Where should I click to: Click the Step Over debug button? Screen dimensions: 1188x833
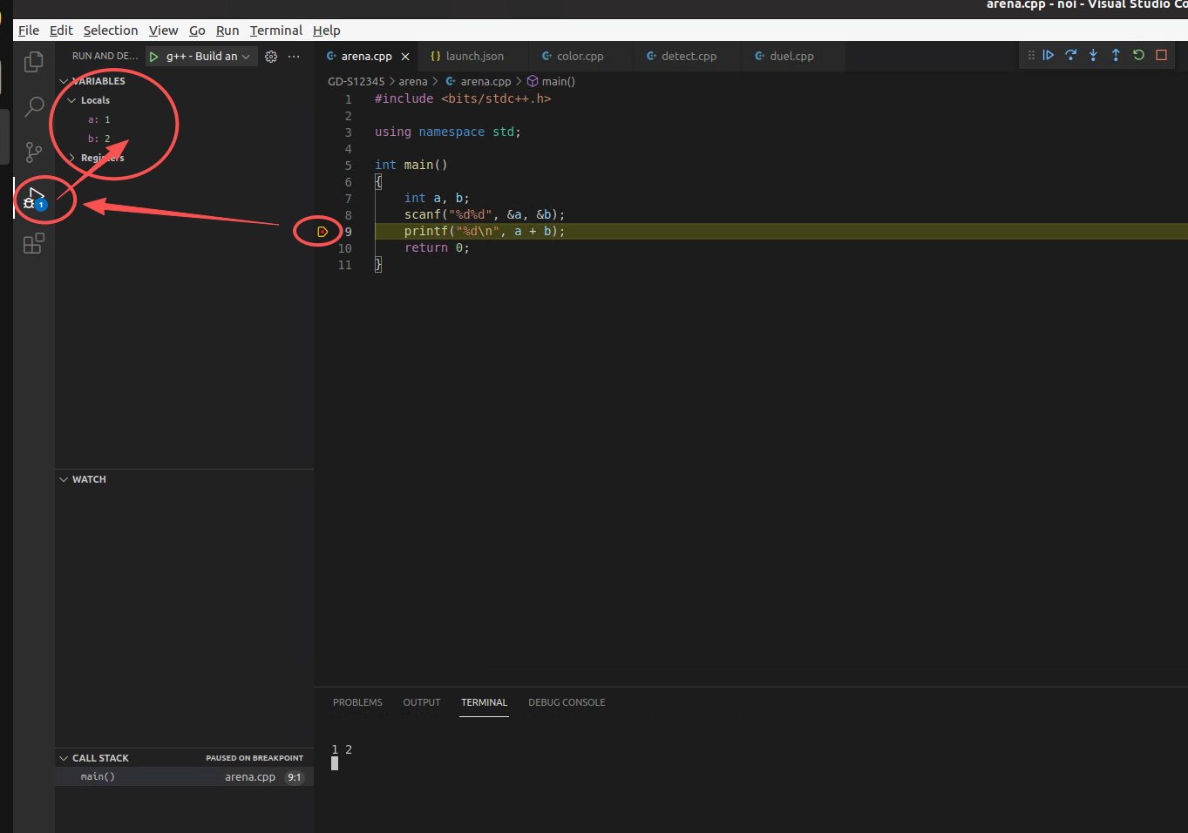point(1071,55)
